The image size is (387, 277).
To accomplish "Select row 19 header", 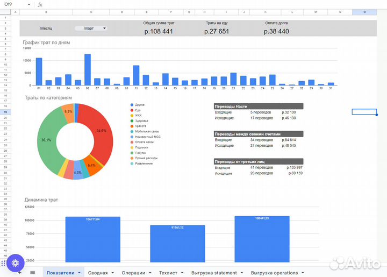I will (x=5, y=112).
